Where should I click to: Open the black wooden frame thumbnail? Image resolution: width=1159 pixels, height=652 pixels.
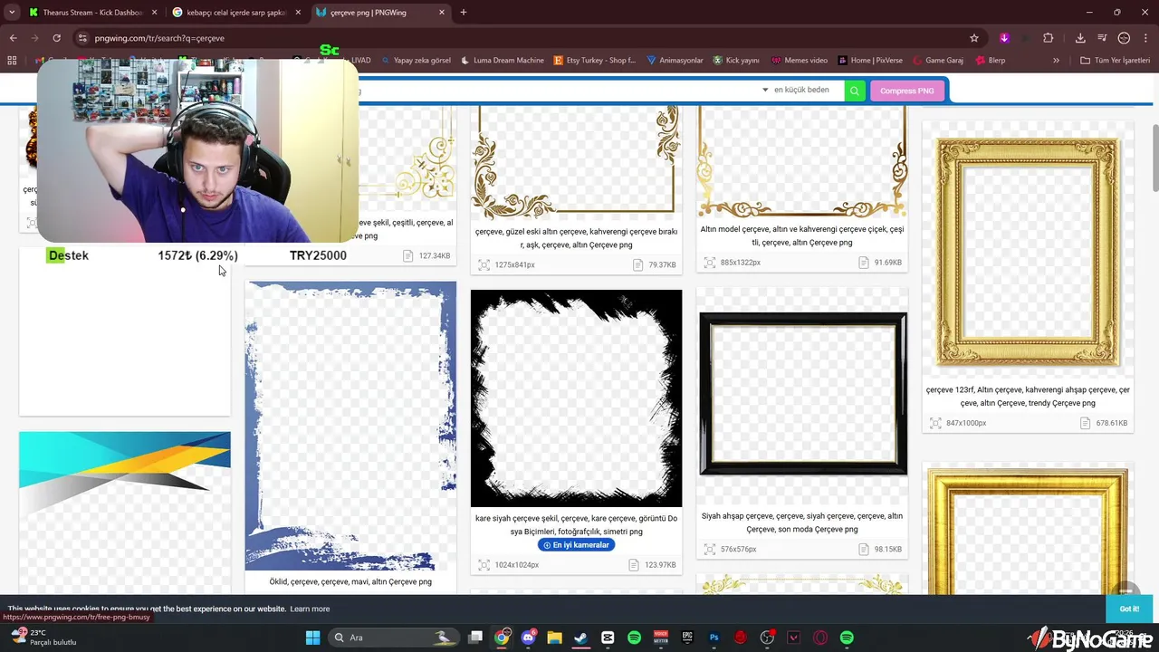(802, 394)
